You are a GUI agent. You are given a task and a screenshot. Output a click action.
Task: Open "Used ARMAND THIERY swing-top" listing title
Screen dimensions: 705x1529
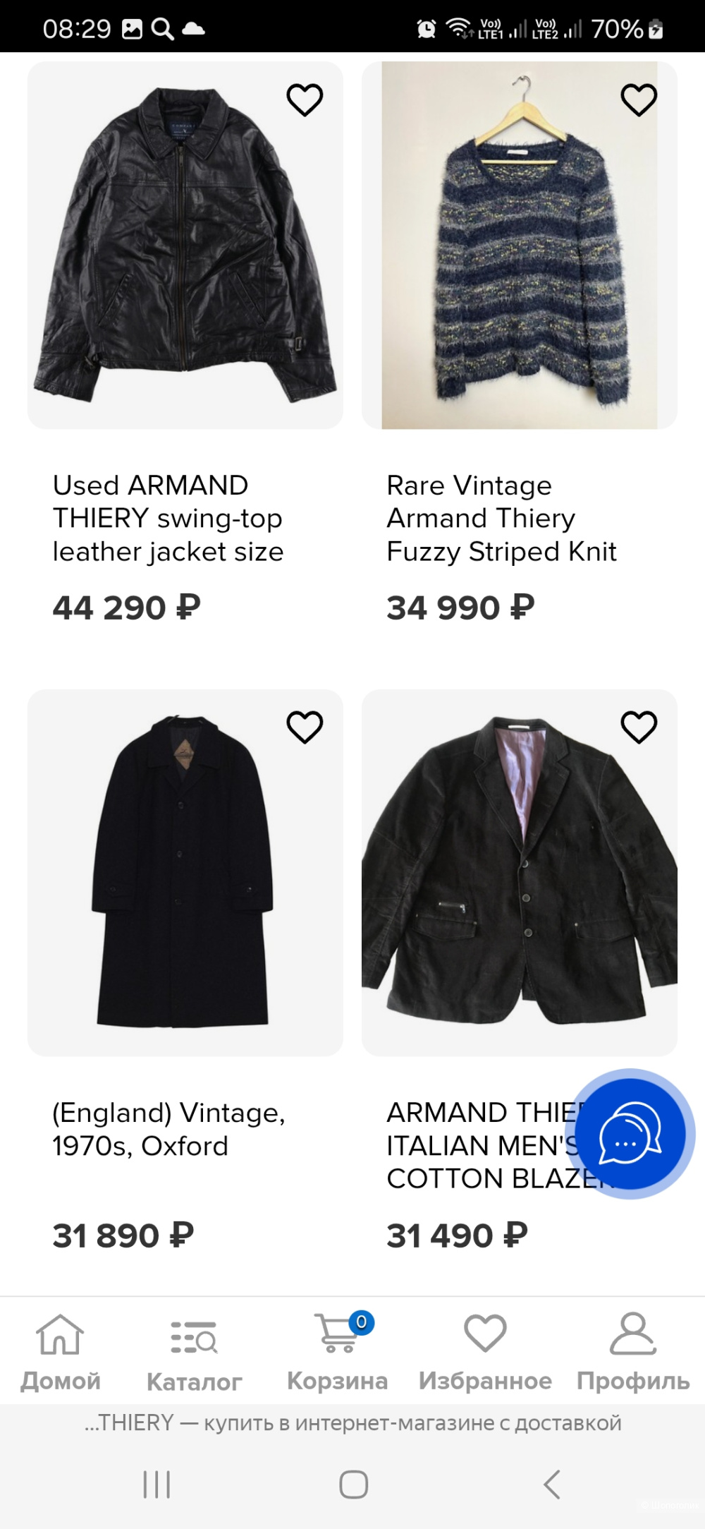point(168,519)
